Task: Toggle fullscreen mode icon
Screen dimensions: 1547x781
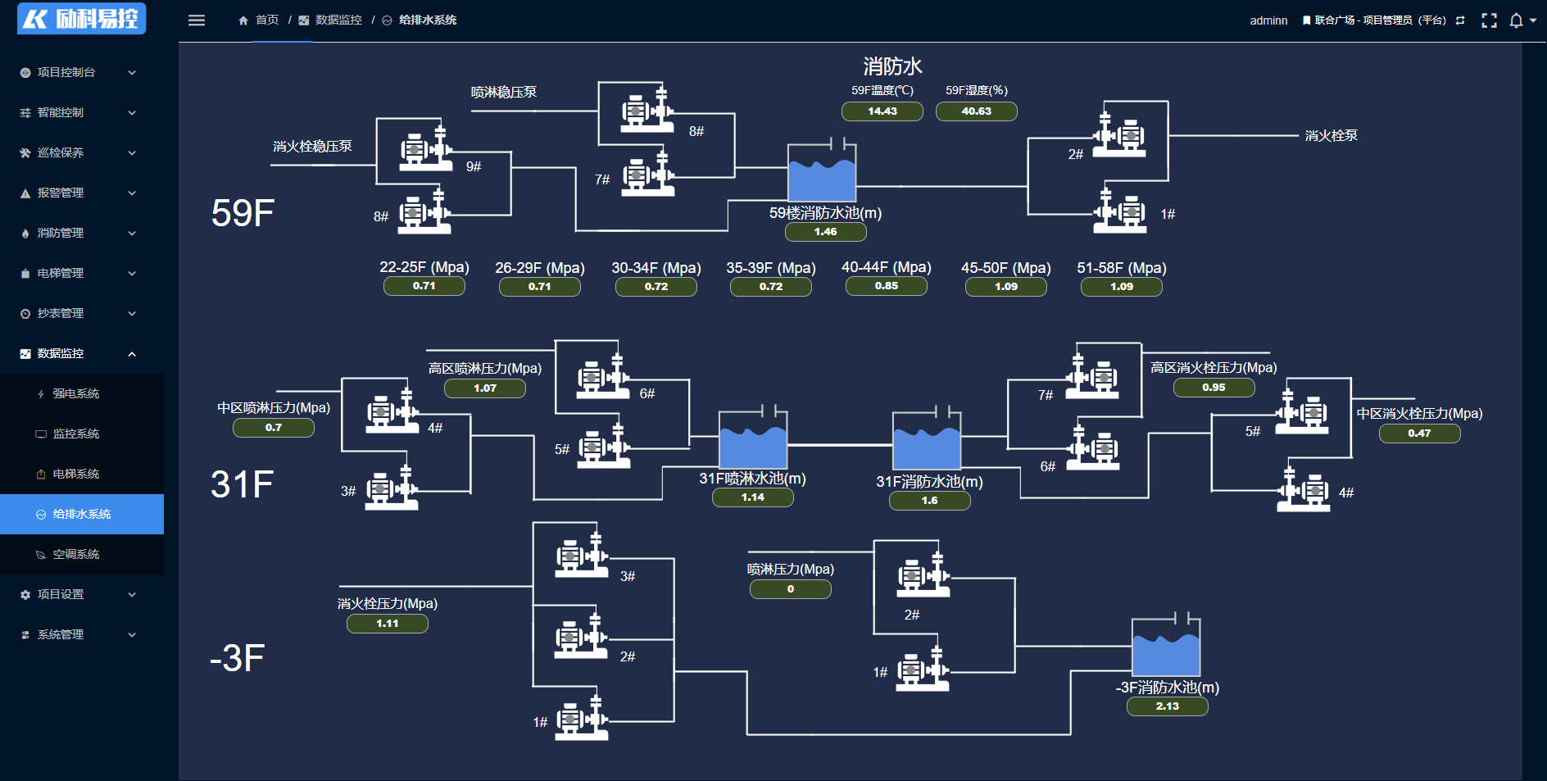Action: 1489,20
